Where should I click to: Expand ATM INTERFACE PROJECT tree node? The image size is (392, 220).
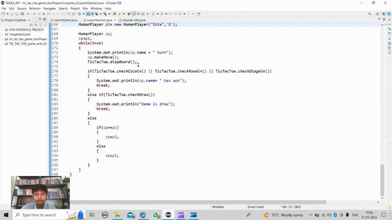2,30
